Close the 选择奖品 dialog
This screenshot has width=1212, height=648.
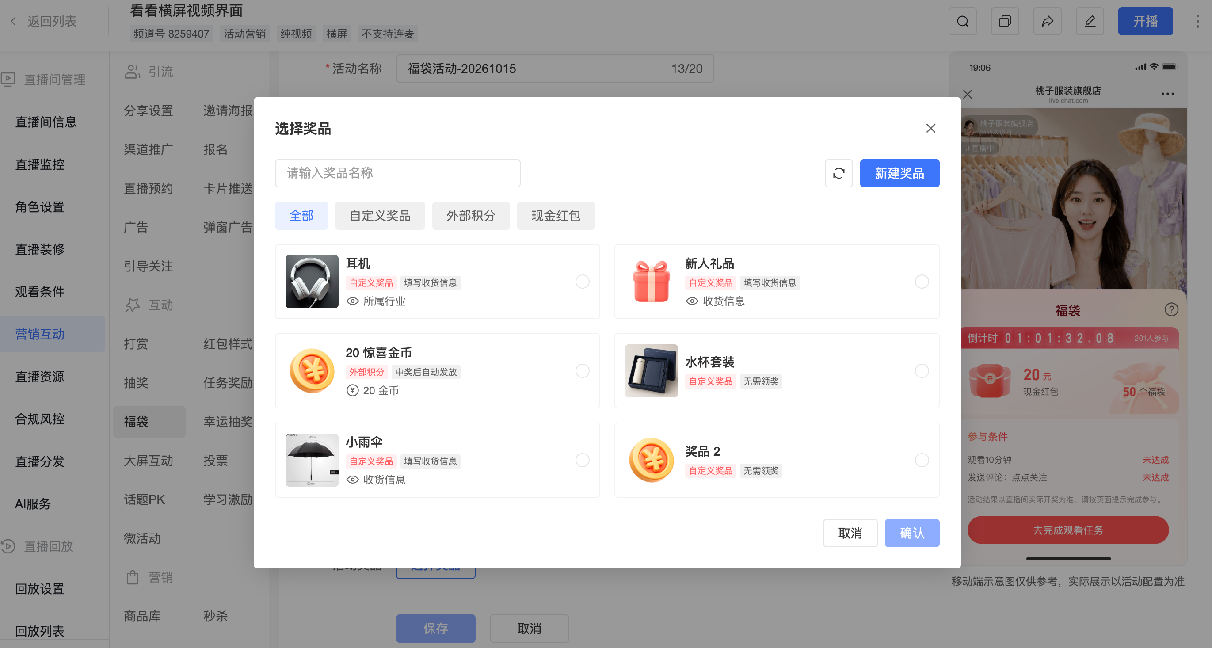pyautogui.click(x=930, y=128)
